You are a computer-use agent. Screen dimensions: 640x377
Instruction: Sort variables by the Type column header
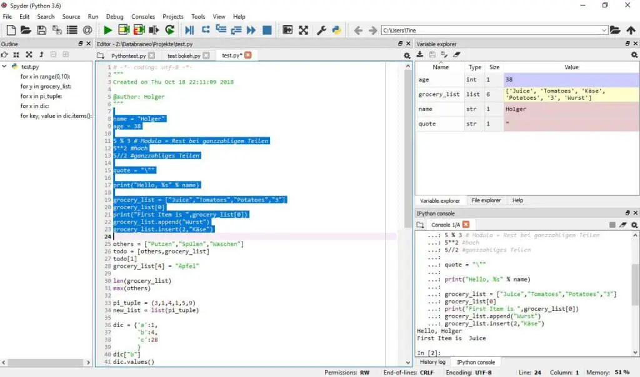[475, 67]
